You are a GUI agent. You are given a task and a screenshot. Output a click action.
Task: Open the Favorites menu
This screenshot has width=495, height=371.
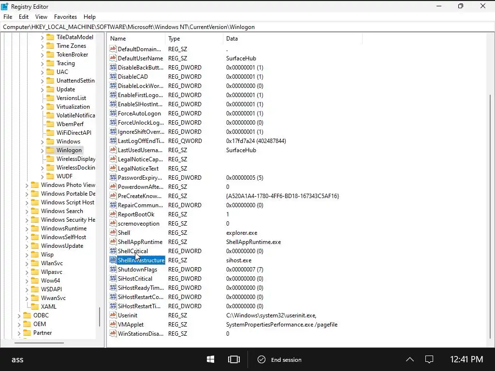[x=65, y=17]
